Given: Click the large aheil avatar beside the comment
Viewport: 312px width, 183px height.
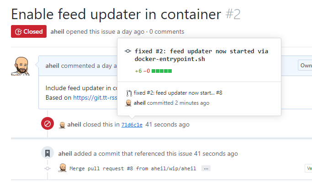Looking at the screenshot, I should pos(21,66).
